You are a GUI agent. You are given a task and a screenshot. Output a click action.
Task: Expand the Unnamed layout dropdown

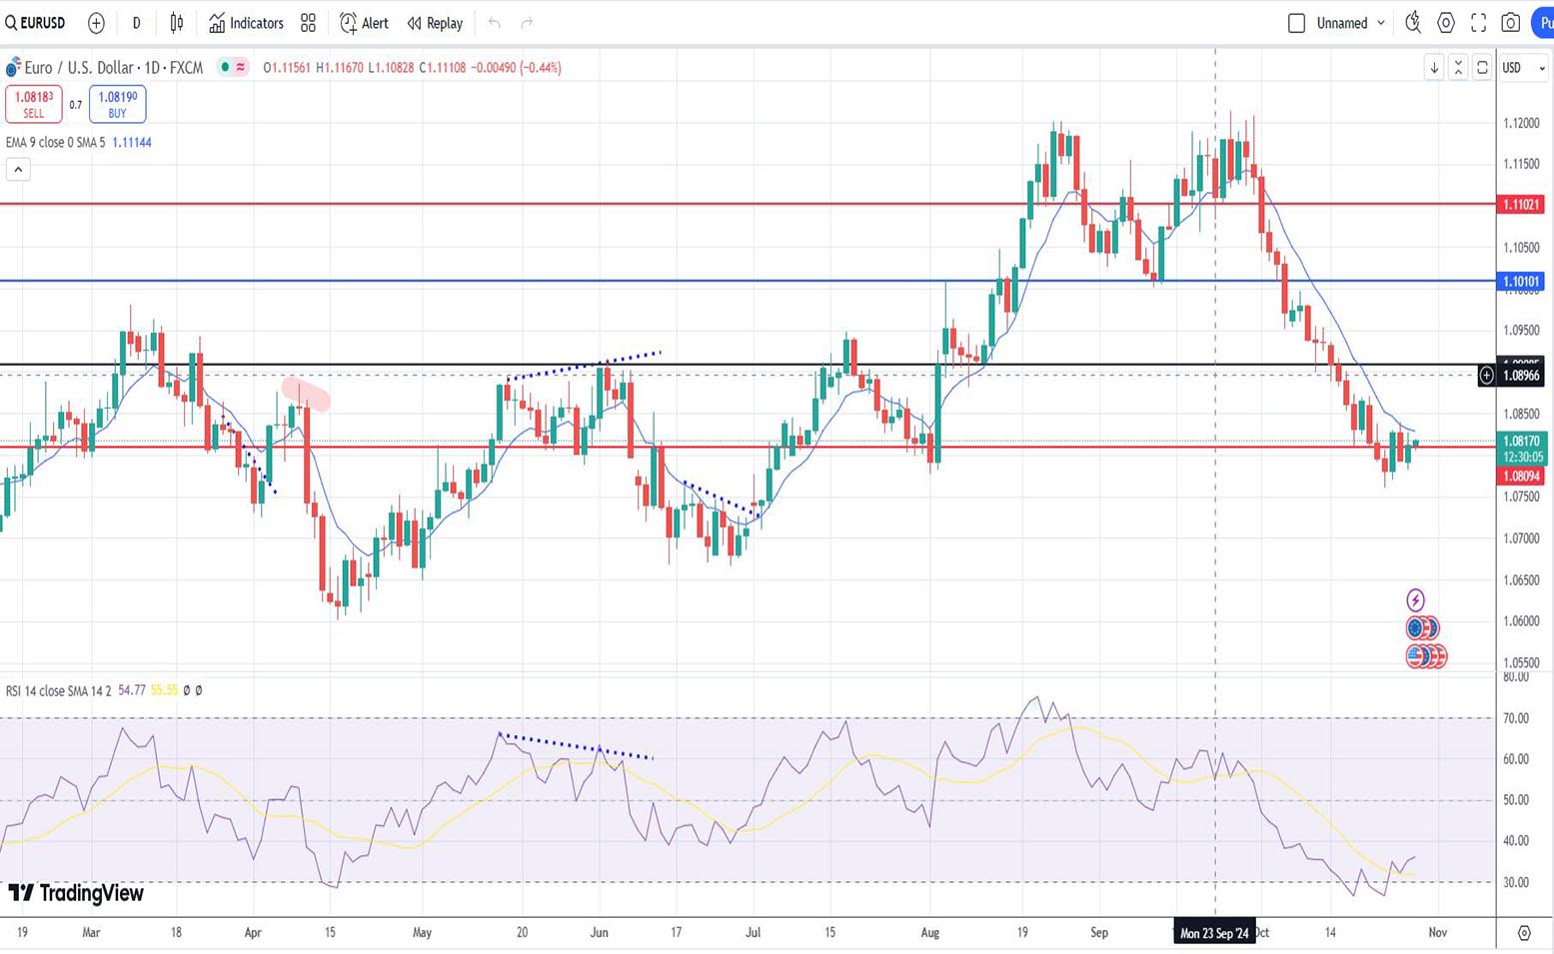pyautogui.click(x=1350, y=23)
